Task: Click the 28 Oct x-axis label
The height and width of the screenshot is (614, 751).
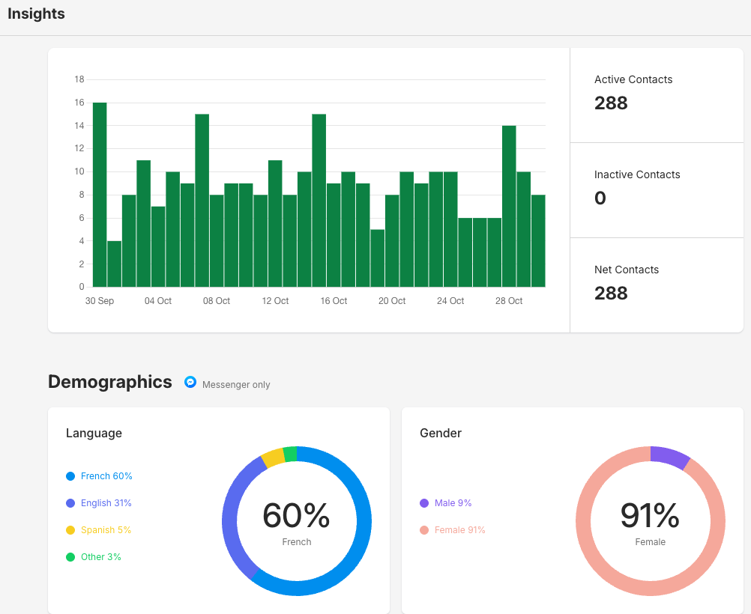Action: coord(509,301)
